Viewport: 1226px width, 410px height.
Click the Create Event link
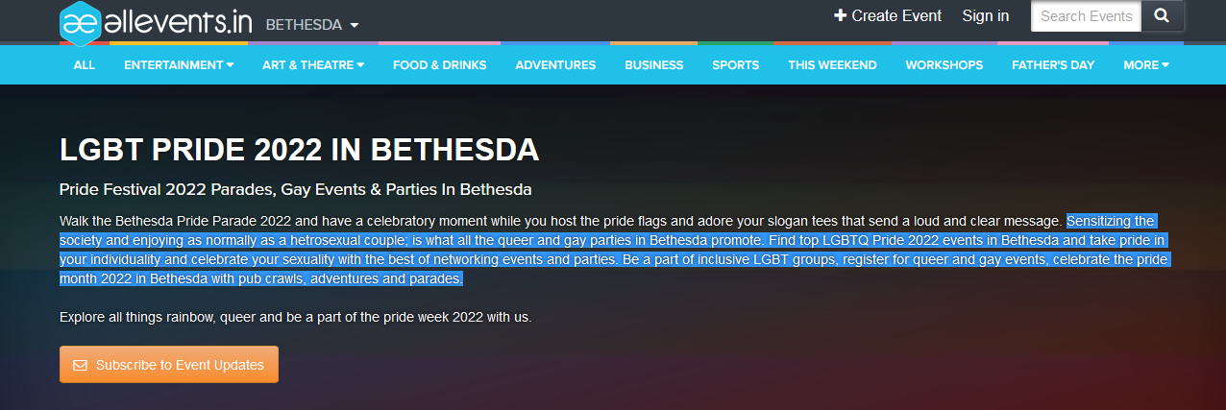tap(896, 15)
